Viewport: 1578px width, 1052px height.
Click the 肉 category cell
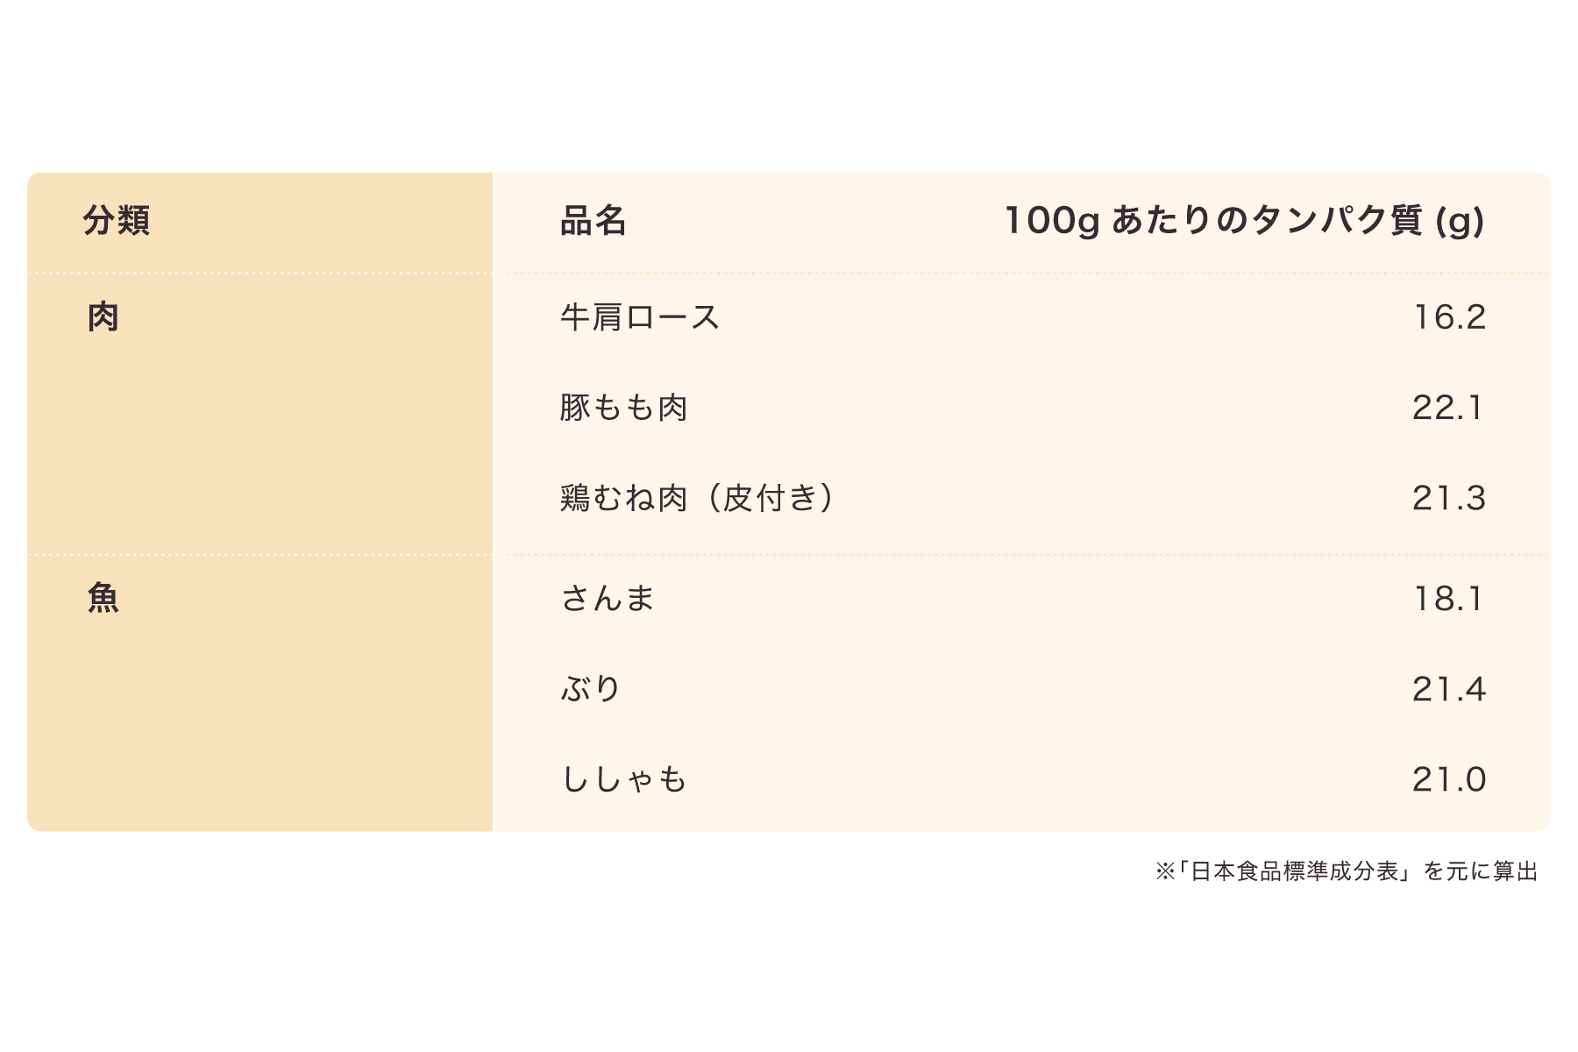coord(103,317)
